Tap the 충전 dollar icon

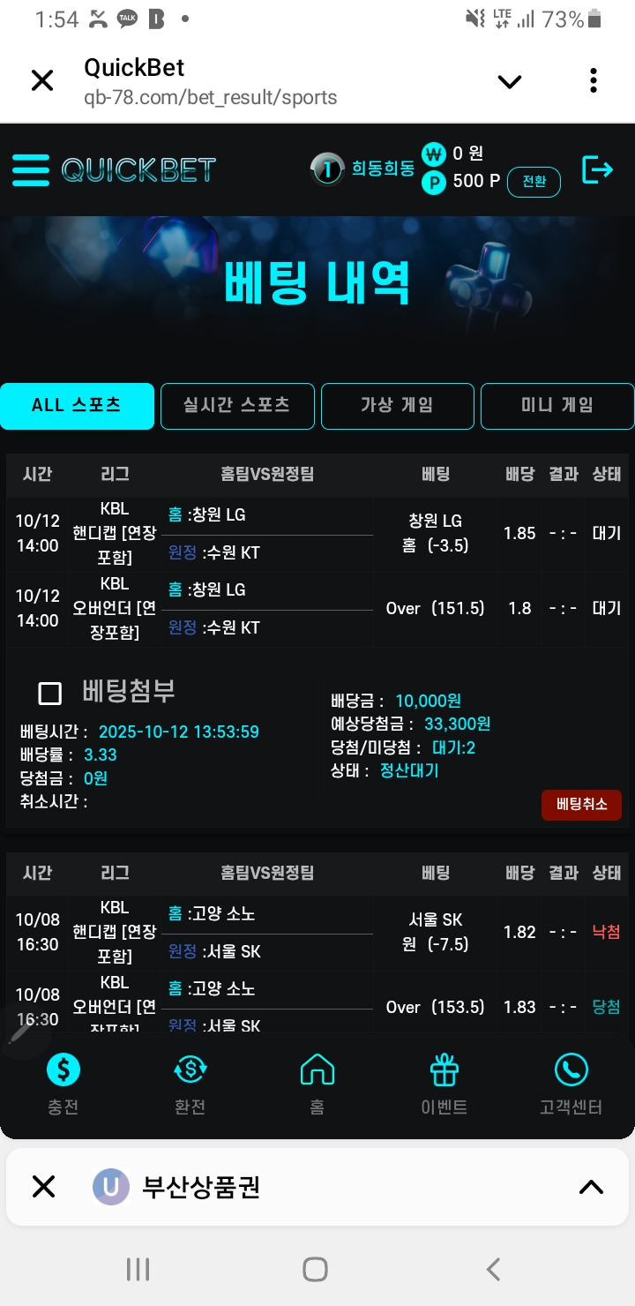[63, 1070]
